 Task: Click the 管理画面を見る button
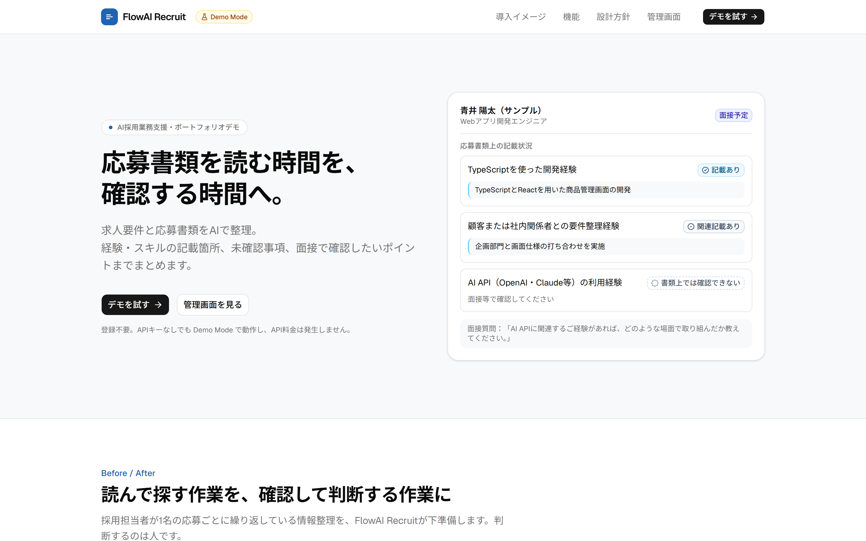213,305
